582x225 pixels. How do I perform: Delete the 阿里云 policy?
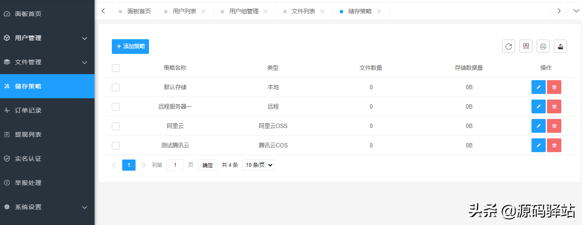click(x=554, y=126)
